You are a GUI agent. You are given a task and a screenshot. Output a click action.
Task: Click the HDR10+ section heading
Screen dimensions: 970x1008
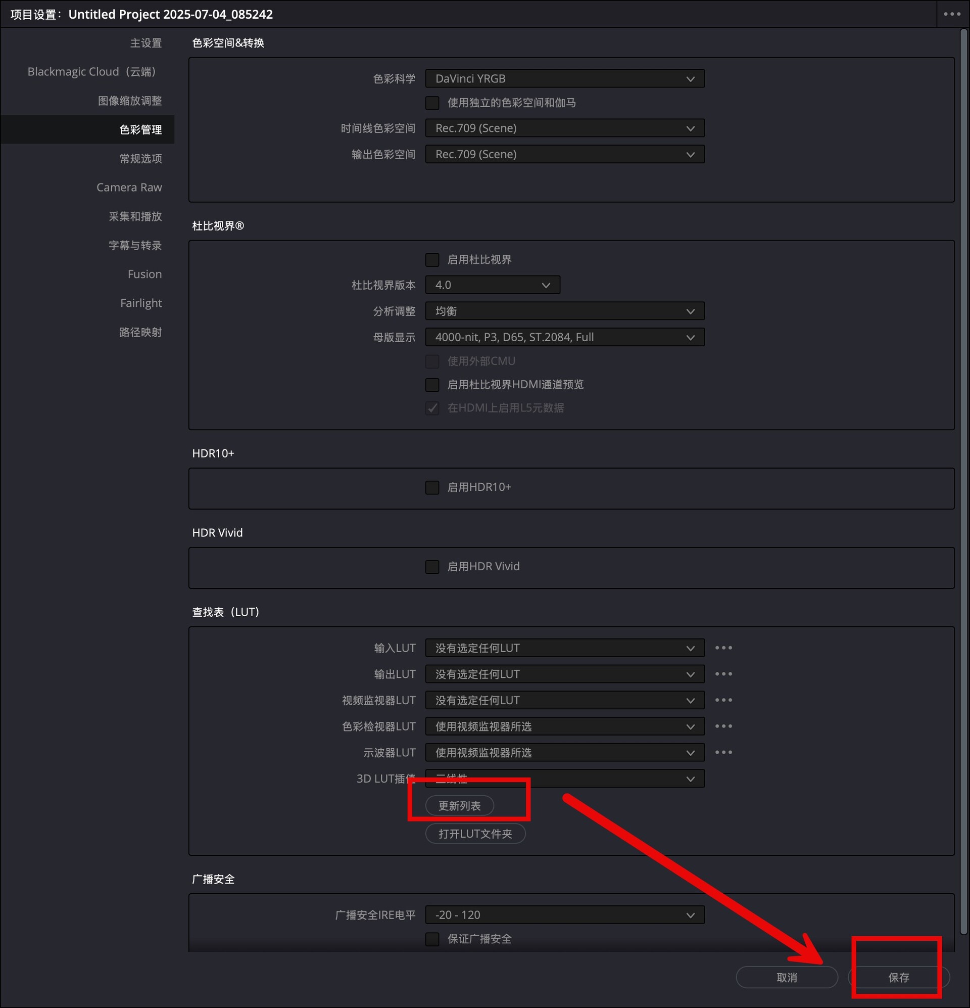[x=213, y=453]
